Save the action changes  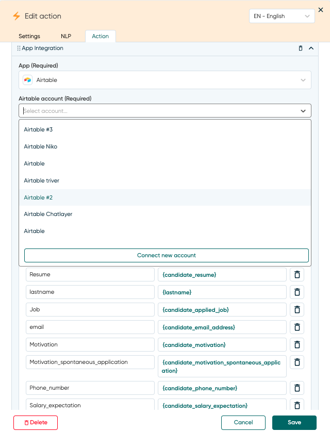[294, 423]
